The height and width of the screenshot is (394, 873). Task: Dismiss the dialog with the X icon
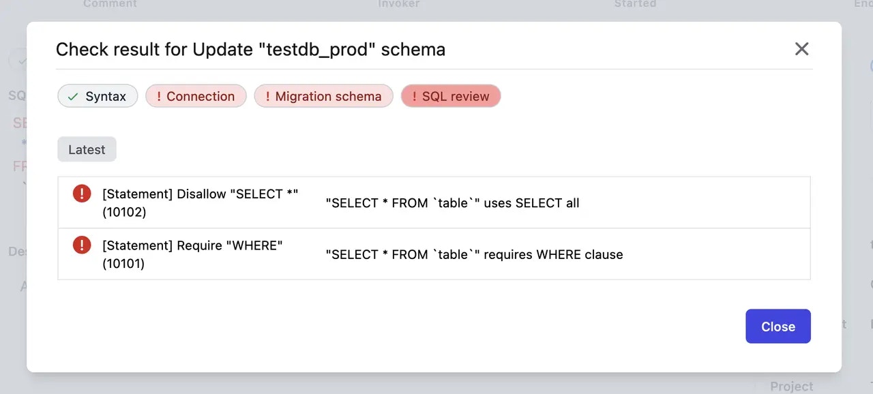point(801,48)
